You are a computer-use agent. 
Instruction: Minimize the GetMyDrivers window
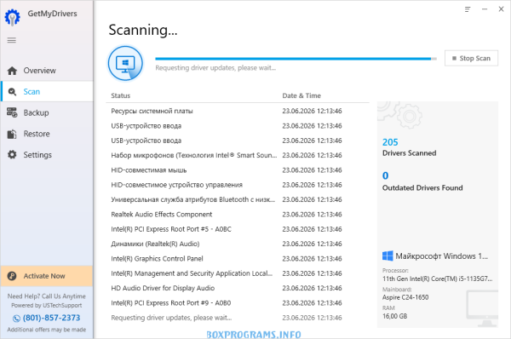pos(485,9)
